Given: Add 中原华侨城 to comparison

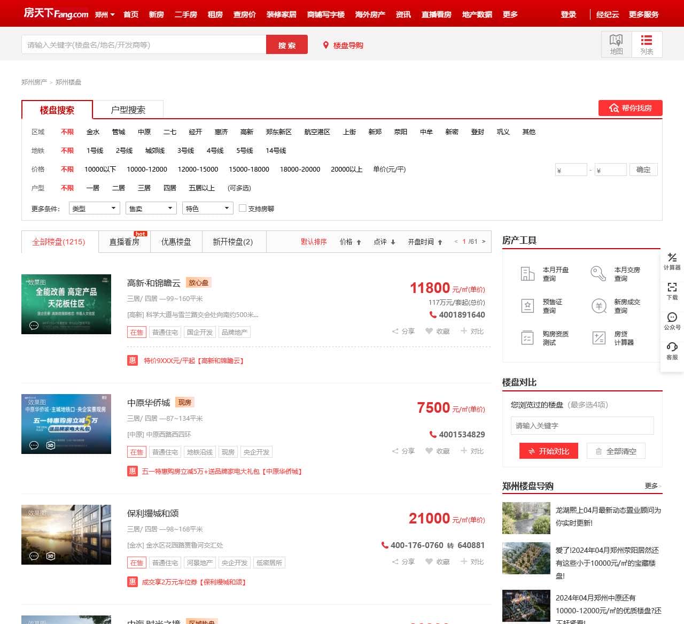Looking at the screenshot, I should pyautogui.click(x=472, y=451).
